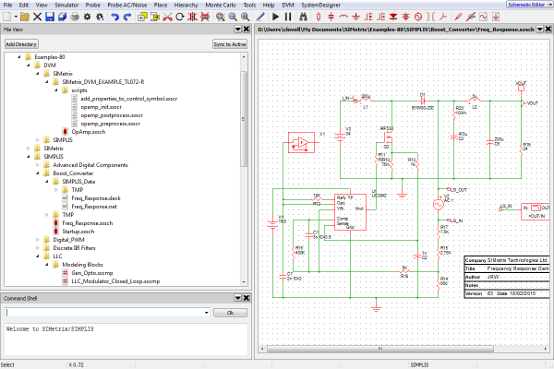Open the Simulator menu
The width and height of the screenshot is (554, 369).
coord(66,5)
